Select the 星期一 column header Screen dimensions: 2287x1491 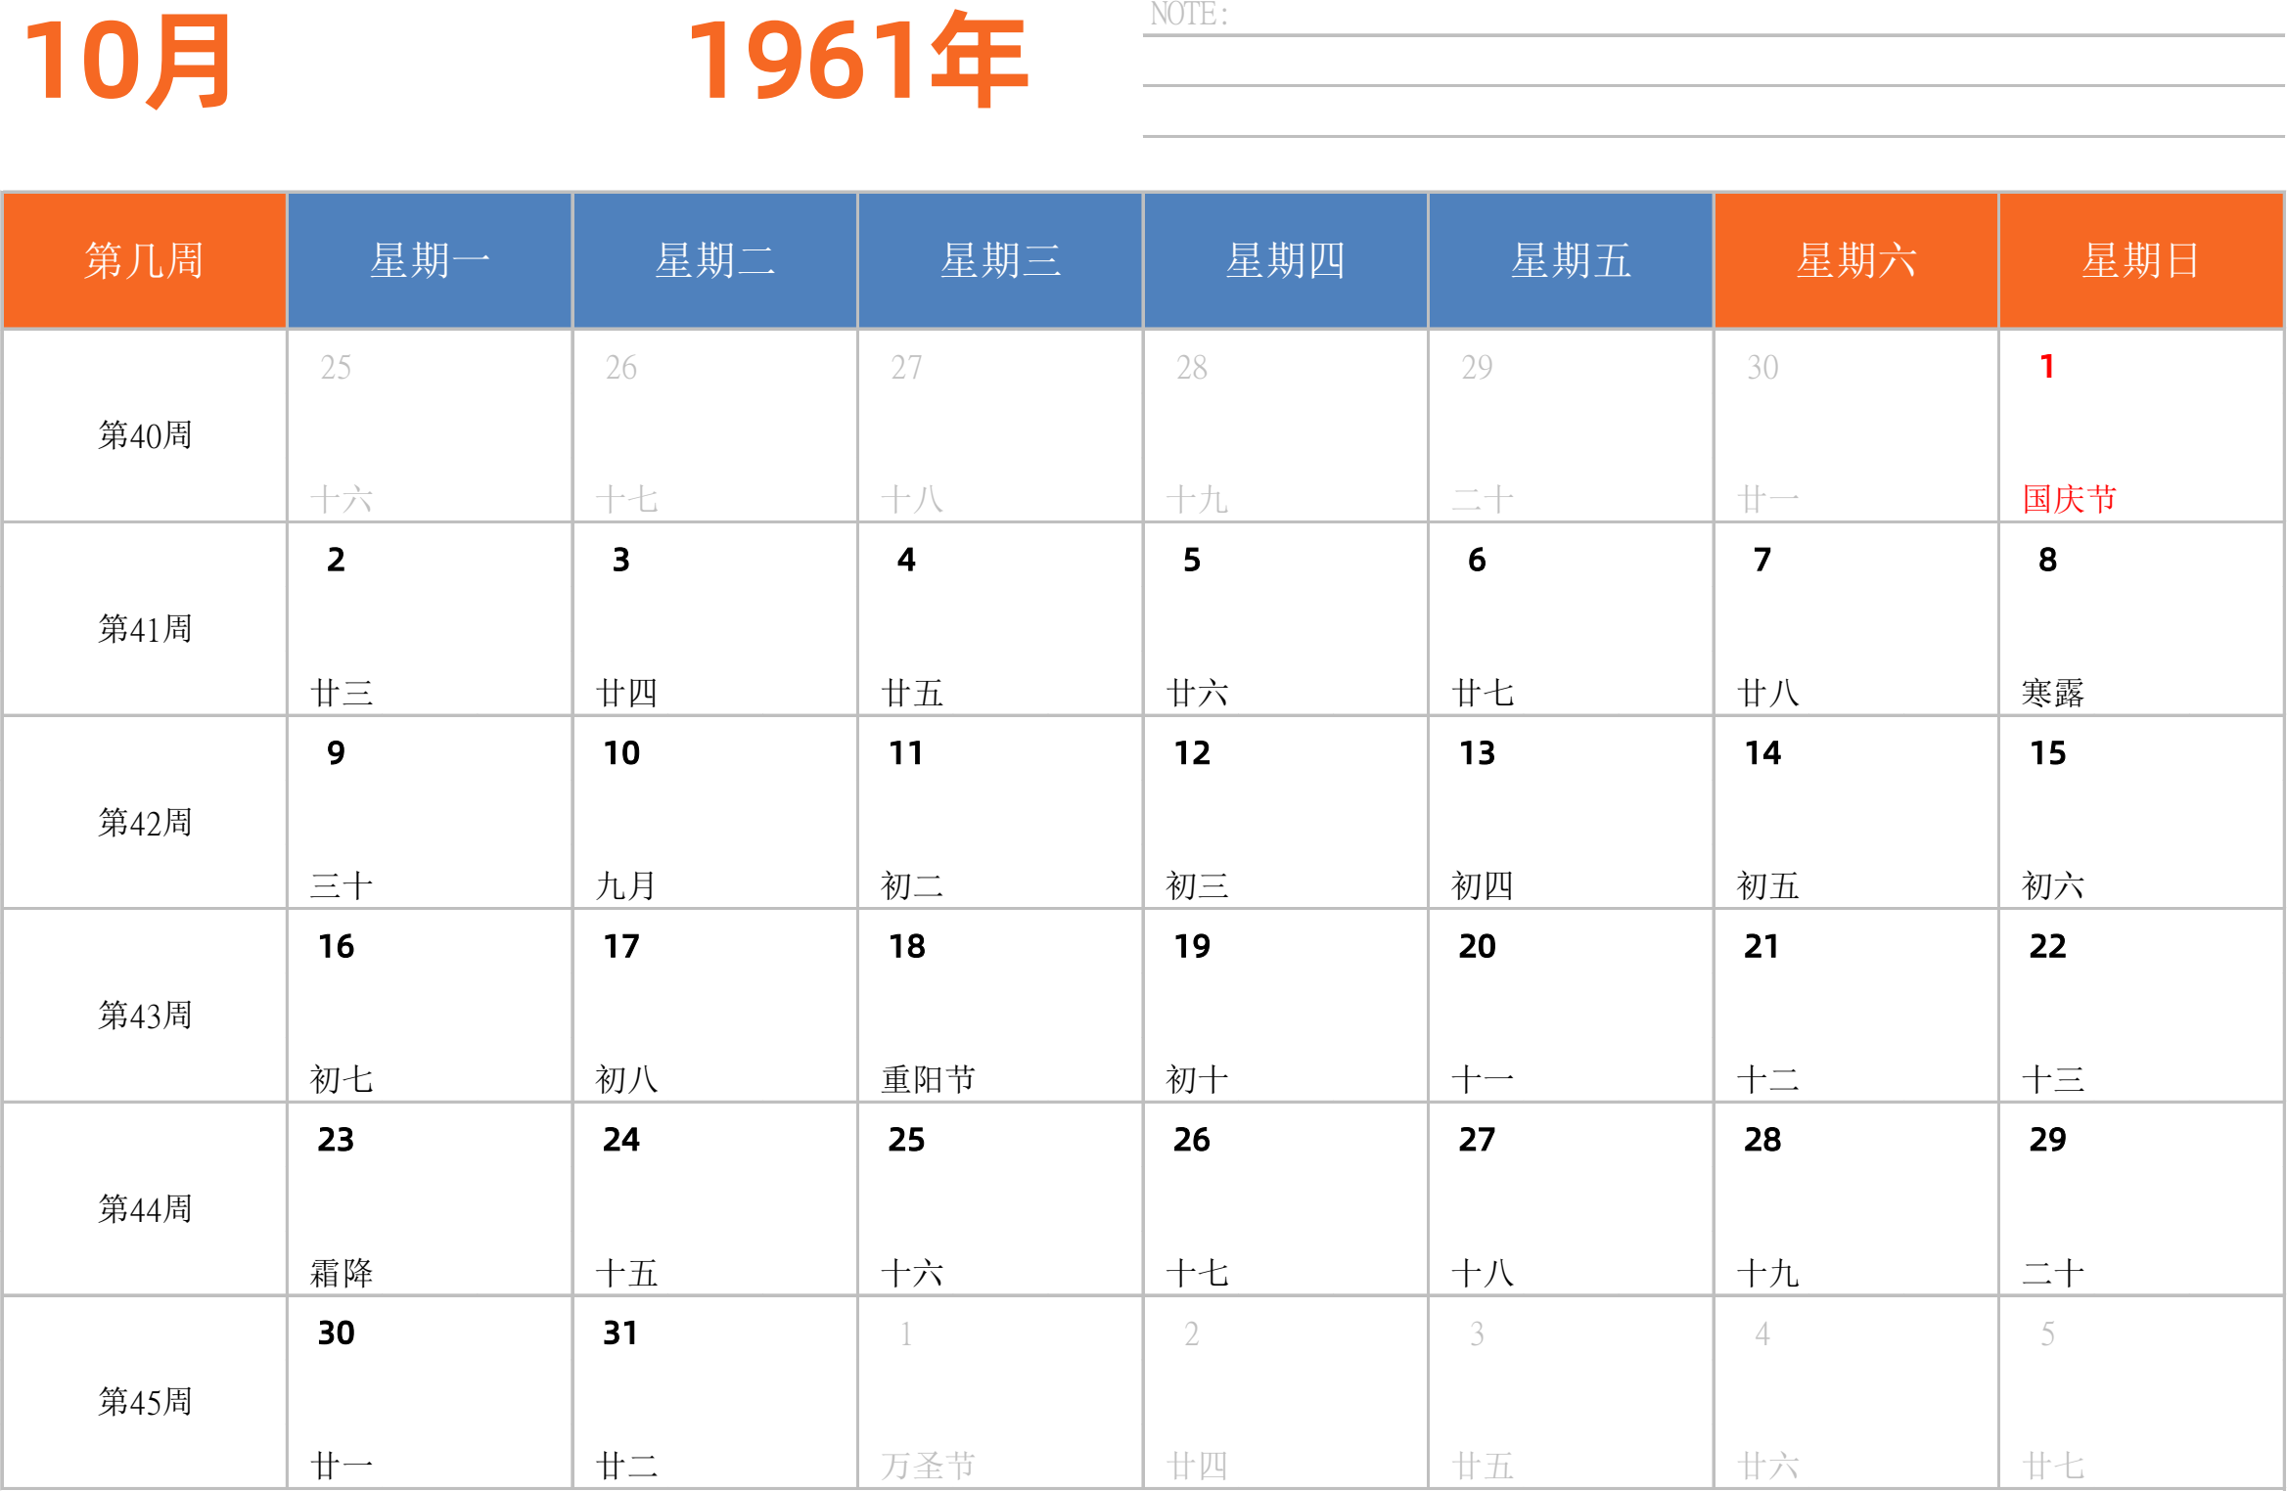pyautogui.click(x=430, y=260)
